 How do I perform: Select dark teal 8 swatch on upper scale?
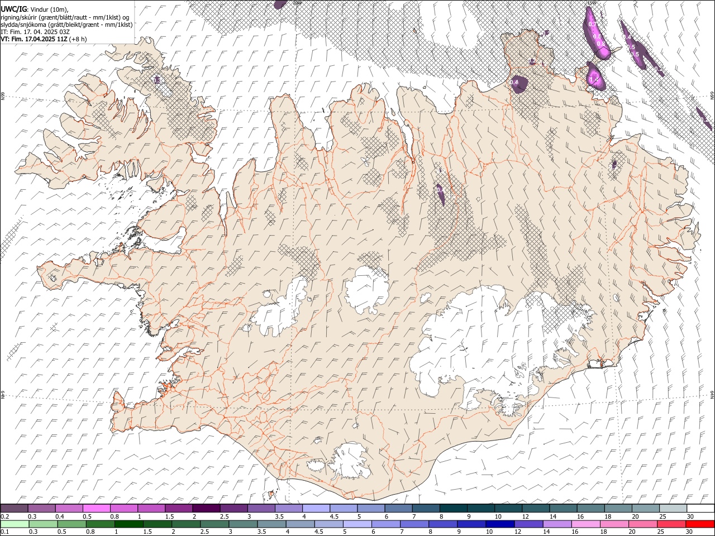pyautogui.click(x=454, y=509)
